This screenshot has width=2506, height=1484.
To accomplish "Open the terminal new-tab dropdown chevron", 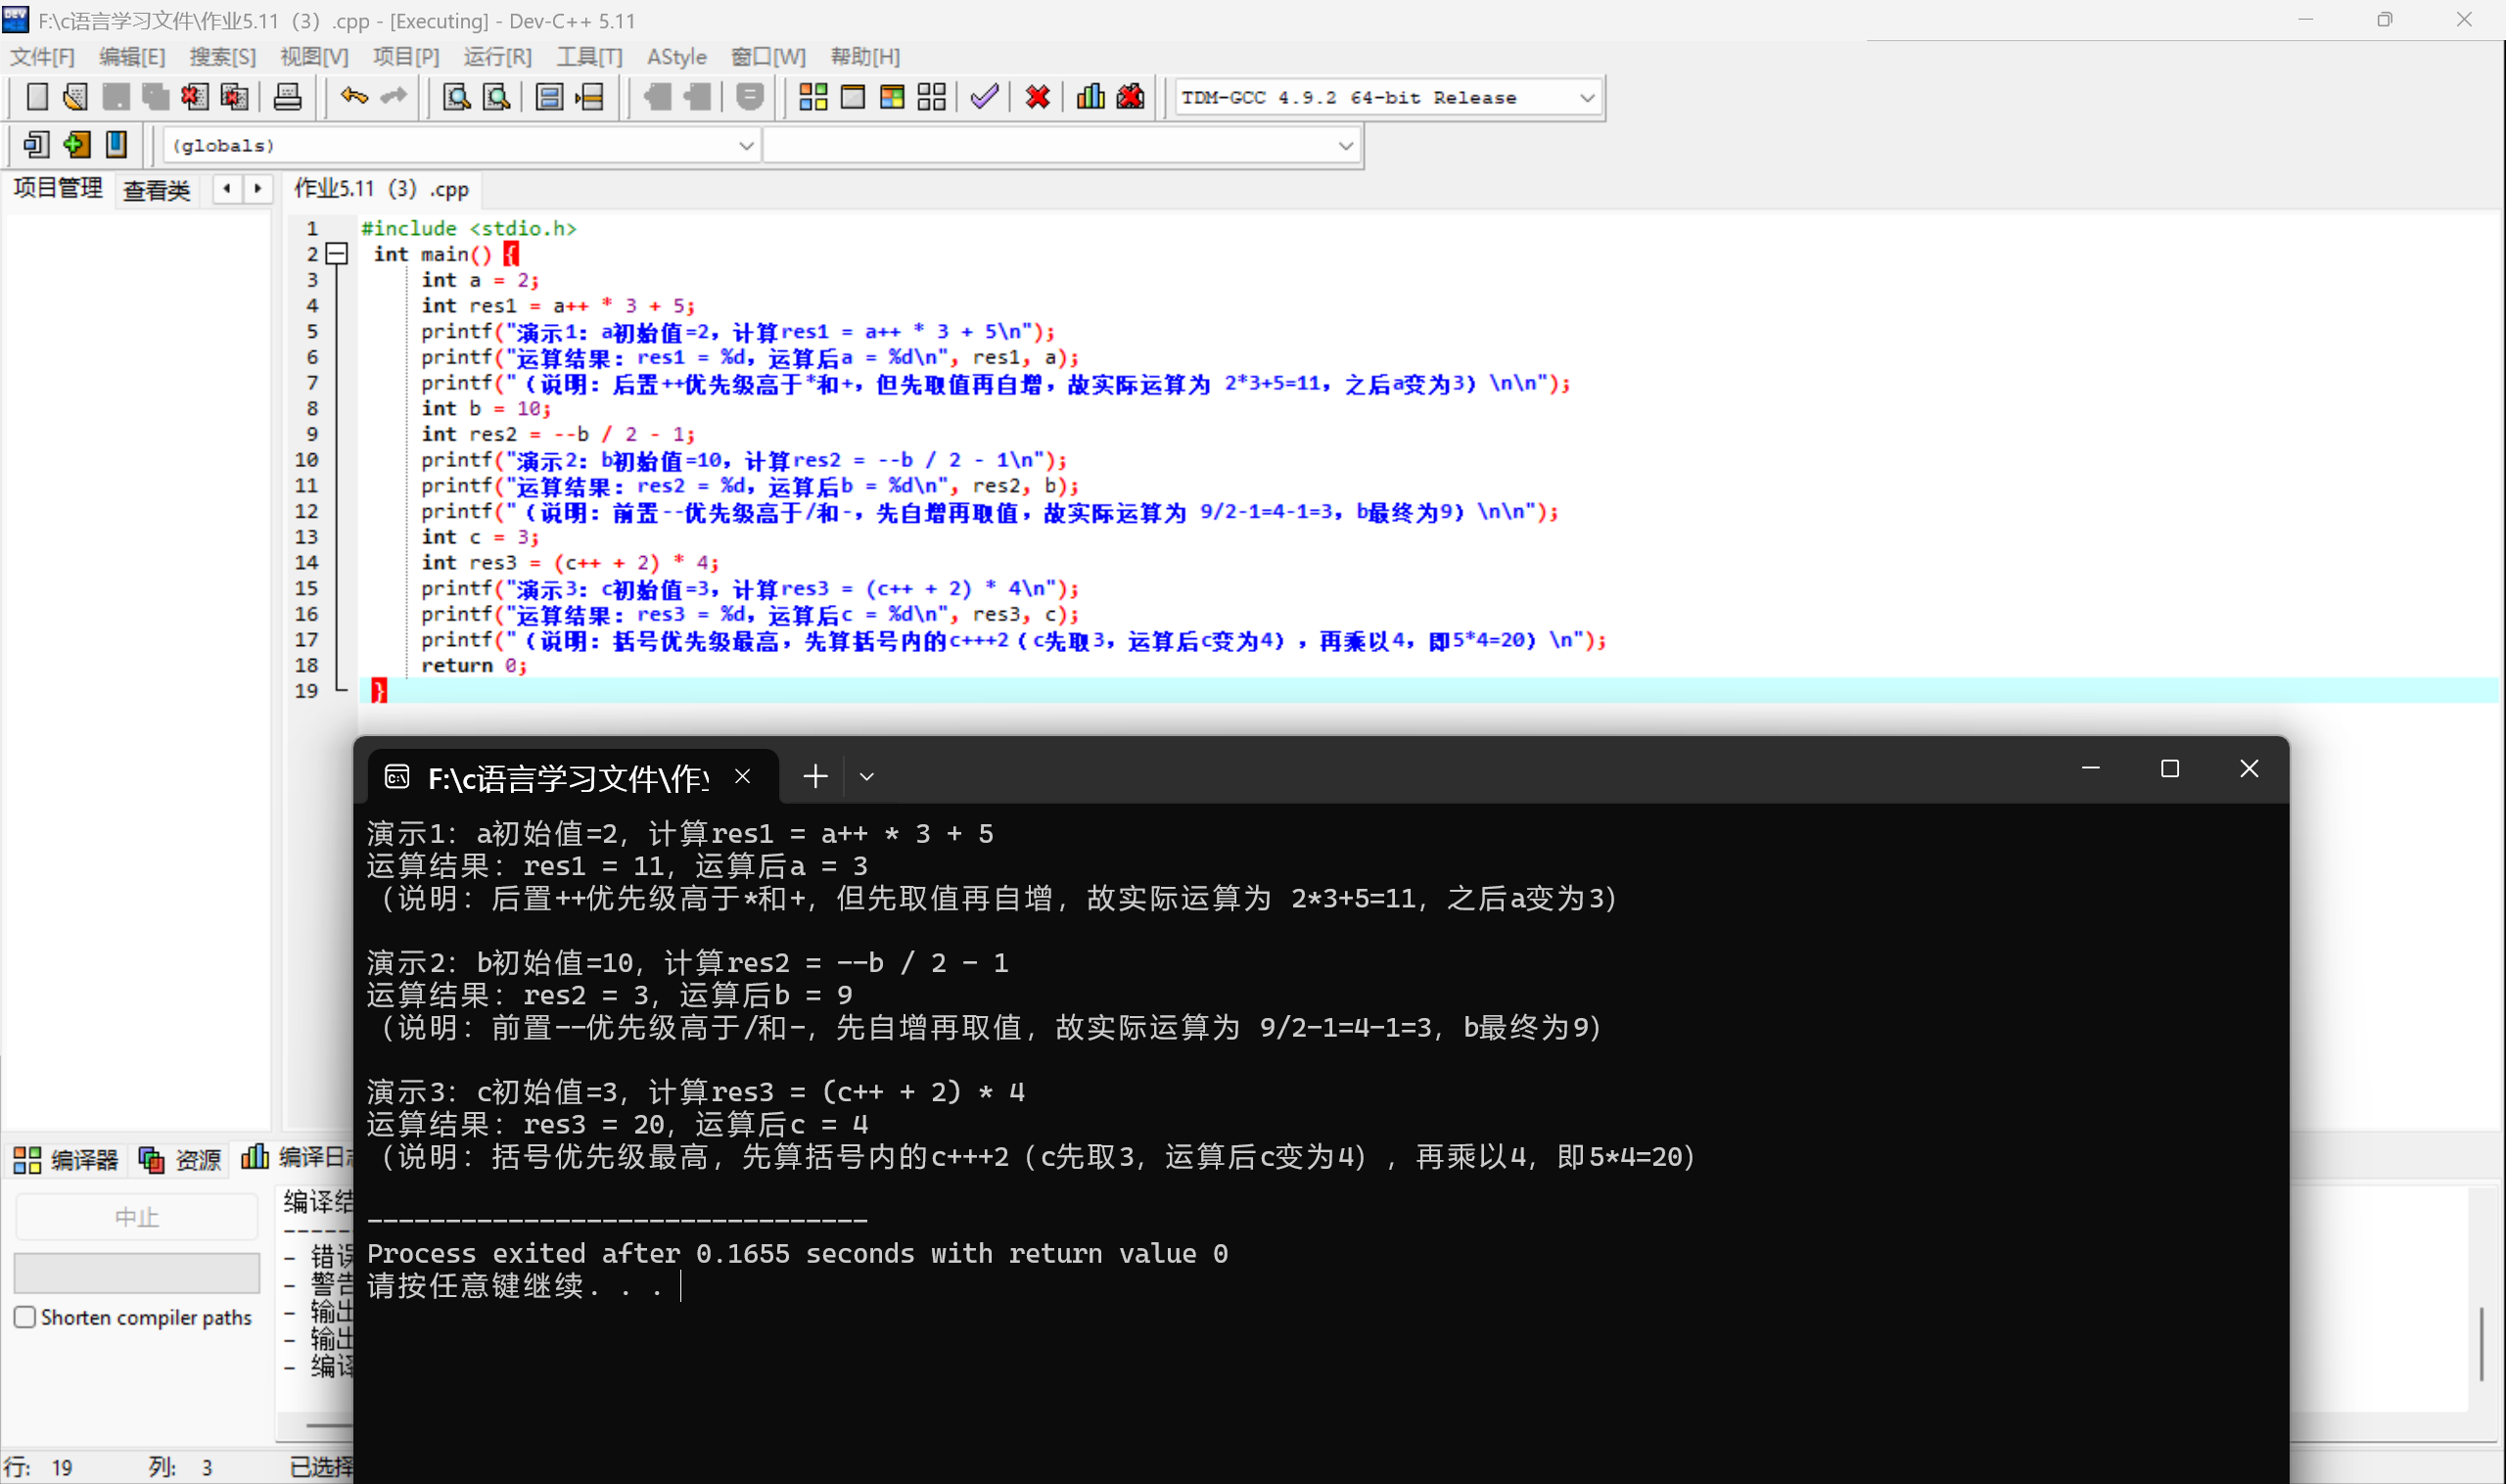I will coord(867,777).
